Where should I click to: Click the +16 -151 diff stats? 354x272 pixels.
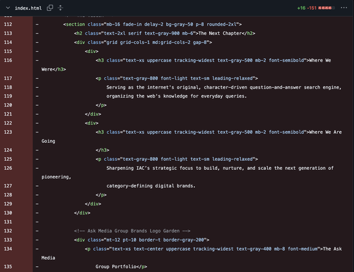(x=307, y=8)
